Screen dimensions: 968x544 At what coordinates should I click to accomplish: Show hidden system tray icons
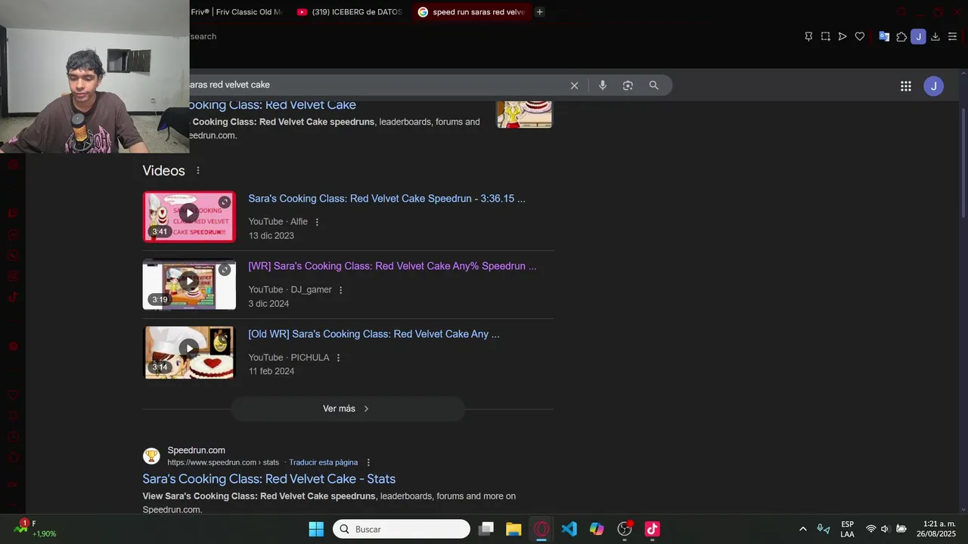802,529
